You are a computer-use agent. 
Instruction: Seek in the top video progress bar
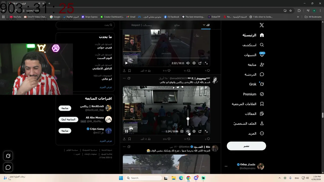[166, 58]
